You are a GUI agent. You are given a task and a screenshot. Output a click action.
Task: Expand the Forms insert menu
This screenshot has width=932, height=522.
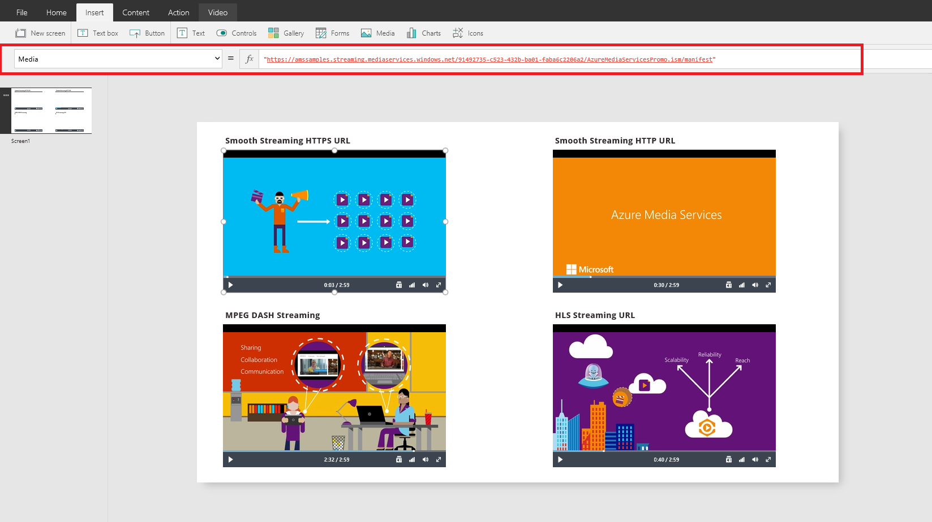coord(333,33)
